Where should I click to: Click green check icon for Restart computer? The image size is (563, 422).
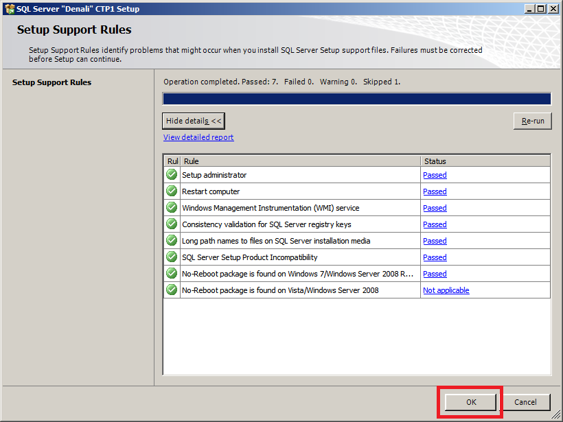172,191
